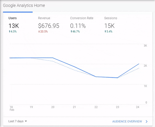
Task: Click the up arrow beside 46.7%
Action: (71, 32)
